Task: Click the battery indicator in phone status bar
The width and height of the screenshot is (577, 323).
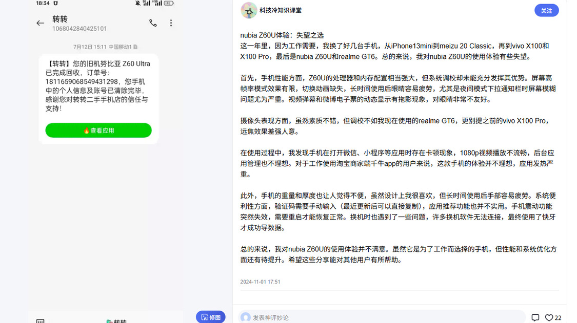Action: (169, 3)
